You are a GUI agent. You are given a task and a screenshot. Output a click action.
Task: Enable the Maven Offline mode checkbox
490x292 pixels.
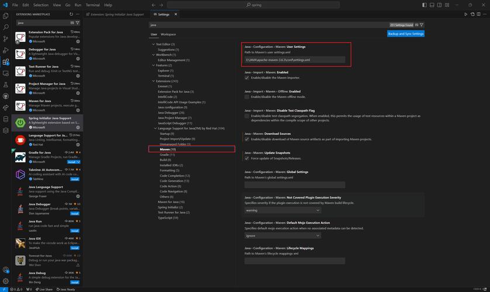pos(247,96)
